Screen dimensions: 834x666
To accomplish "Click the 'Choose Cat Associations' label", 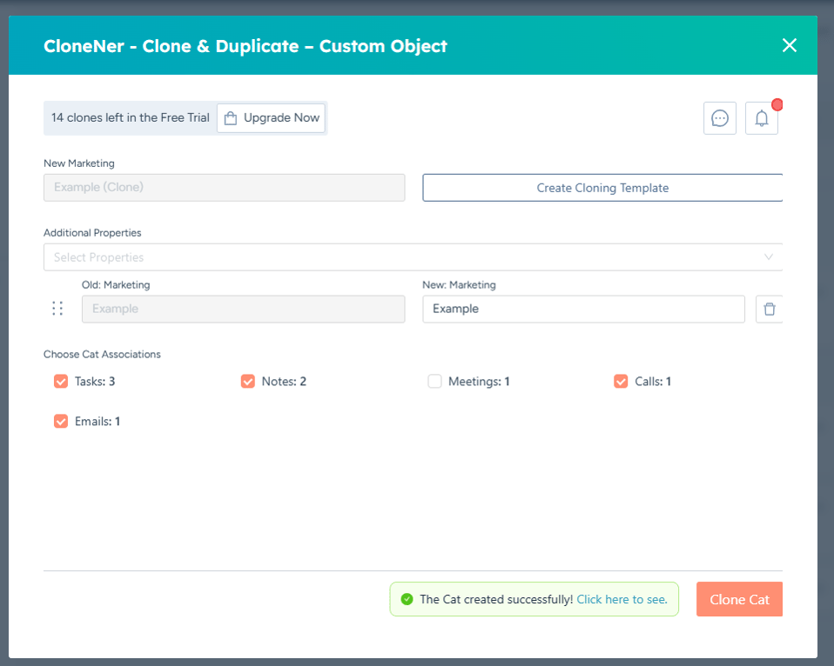I will click(102, 354).
